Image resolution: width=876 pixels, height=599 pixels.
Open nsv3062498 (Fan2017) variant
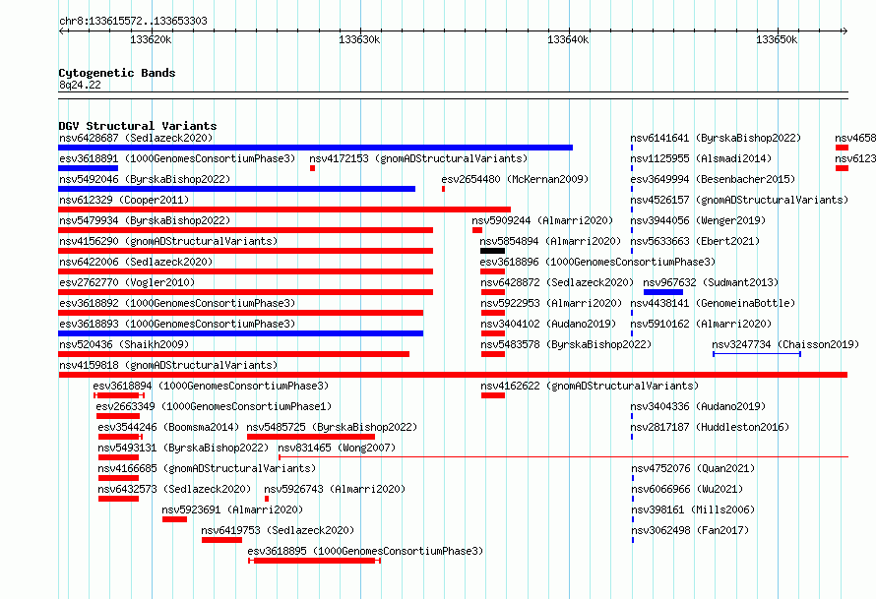[x=690, y=530]
